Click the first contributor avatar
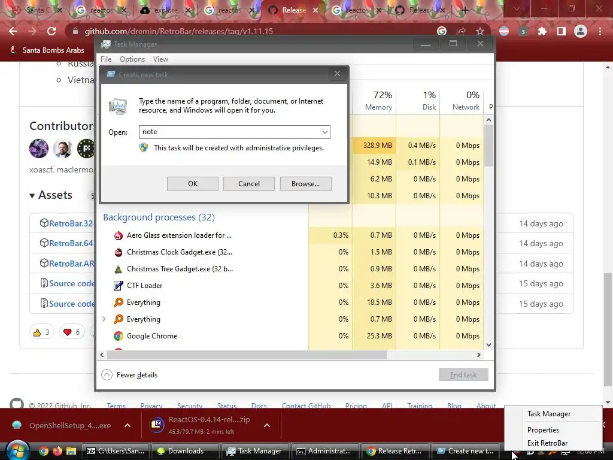The image size is (613, 460). click(x=39, y=149)
